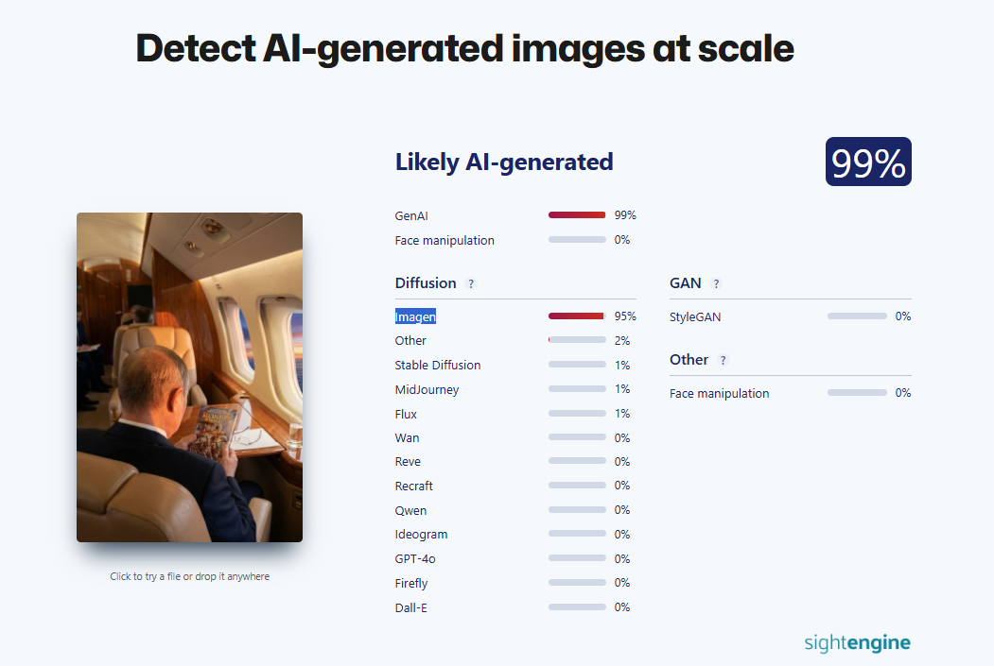Click the GPT-4o label
Image resolution: width=994 pixels, height=666 pixels.
[415, 558]
